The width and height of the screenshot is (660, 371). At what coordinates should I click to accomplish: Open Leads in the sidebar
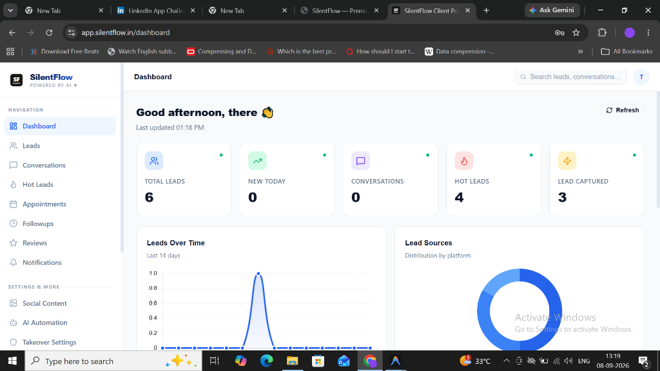click(60, 146)
